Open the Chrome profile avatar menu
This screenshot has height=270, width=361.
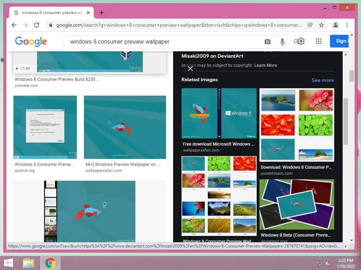[336, 25]
